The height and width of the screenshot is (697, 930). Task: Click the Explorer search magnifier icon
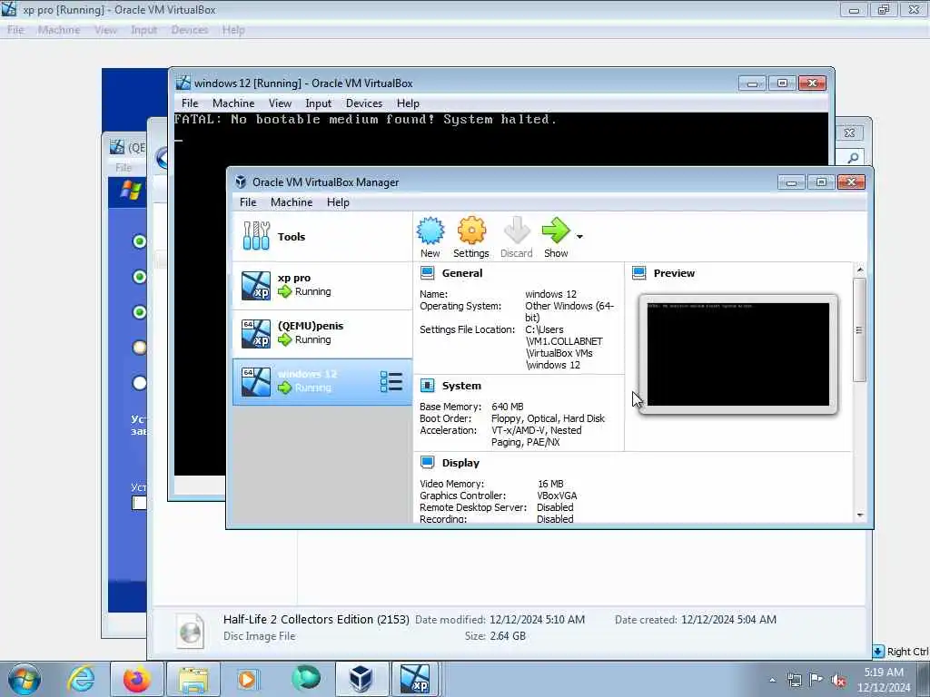tap(853, 158)
